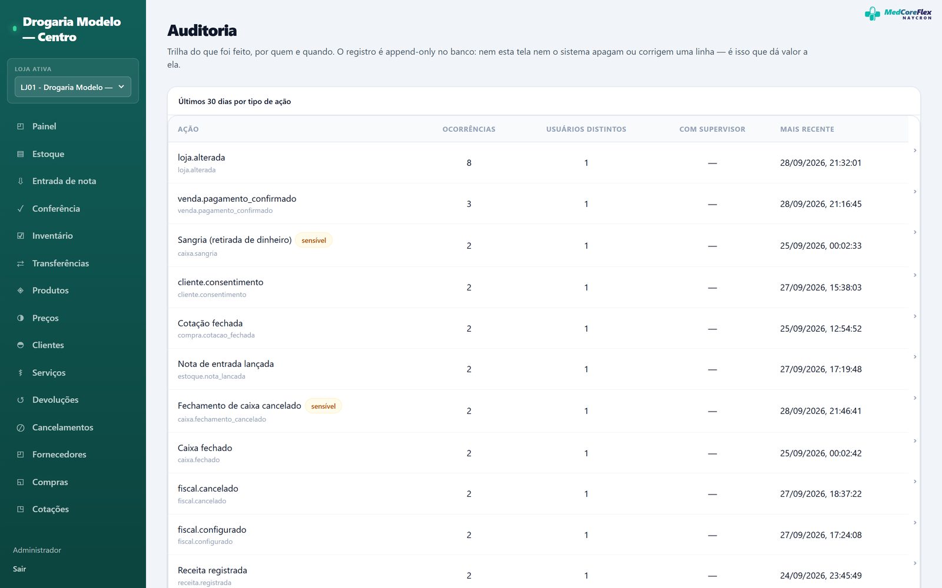Expand the Sangria row chevron
Viewport: 942px width, 588px height.
[x=915, y=232]
